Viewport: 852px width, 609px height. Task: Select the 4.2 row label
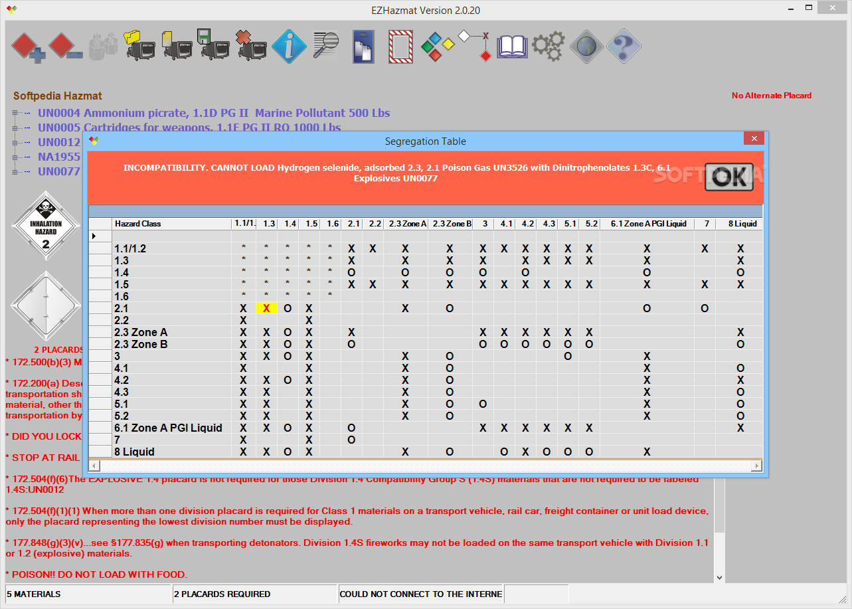pos(122,380)
